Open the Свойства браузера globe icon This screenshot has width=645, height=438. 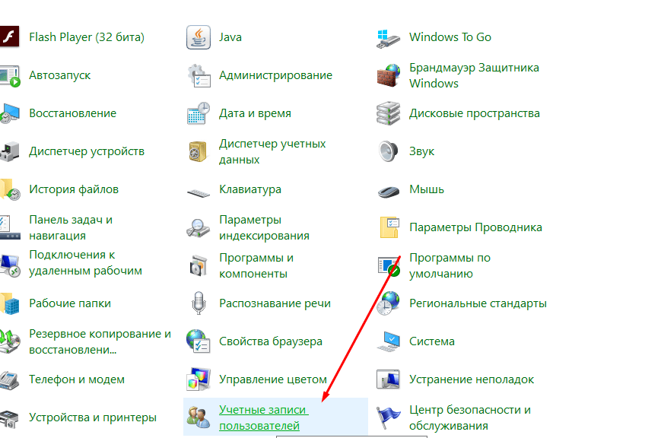pos(199,341)
